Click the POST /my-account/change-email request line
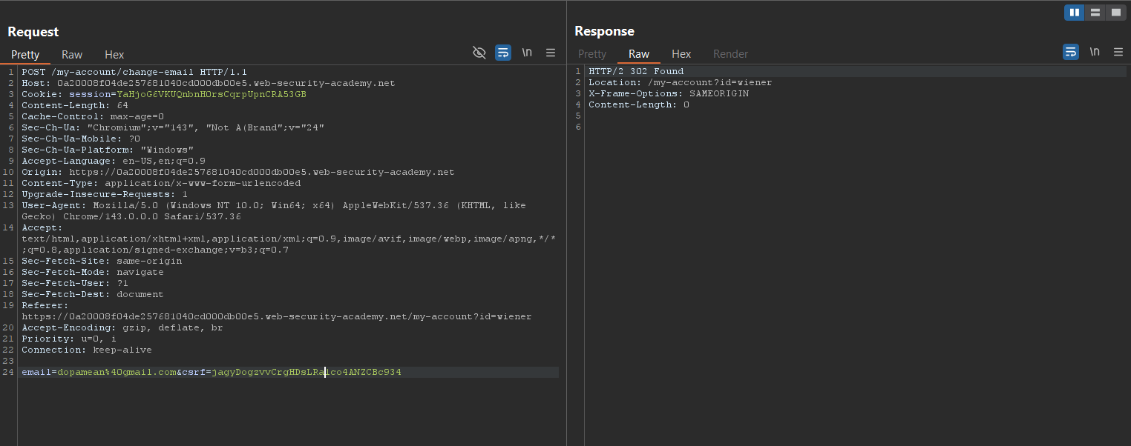The height and width of the screenshot is (446, 1131). coord(134,72)
